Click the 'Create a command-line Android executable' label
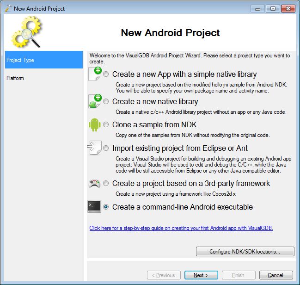Viewport: 300px width, 285px height. coord(183,207)
